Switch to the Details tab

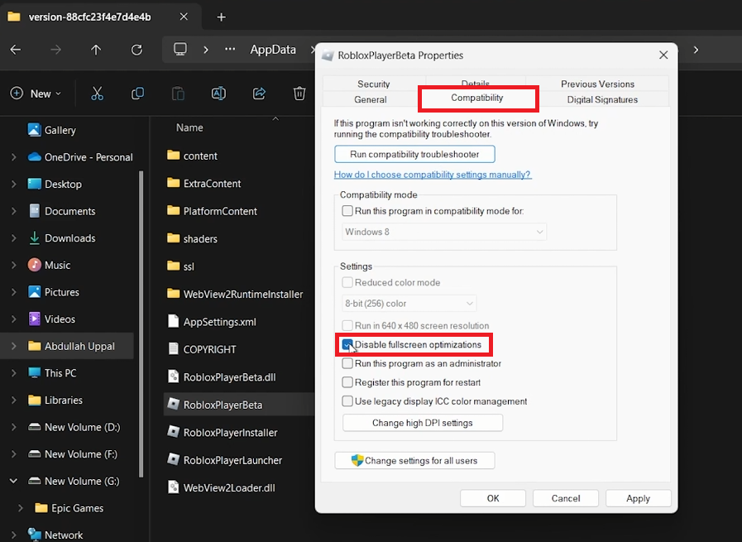click(475, 83)
